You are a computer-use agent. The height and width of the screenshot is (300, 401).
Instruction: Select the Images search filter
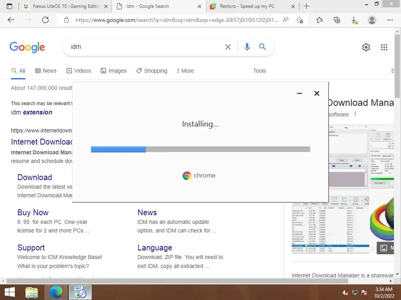[113, 71]
